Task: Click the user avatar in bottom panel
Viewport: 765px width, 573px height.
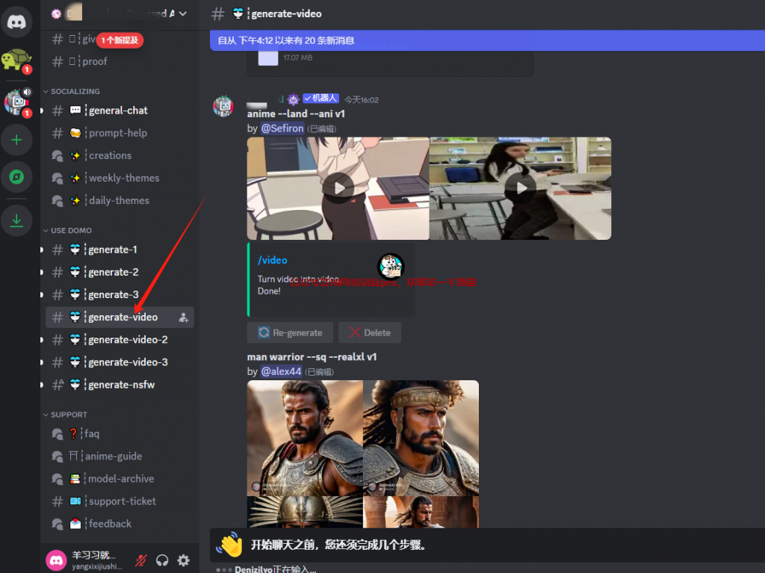Action: click(x=56, y=560)
